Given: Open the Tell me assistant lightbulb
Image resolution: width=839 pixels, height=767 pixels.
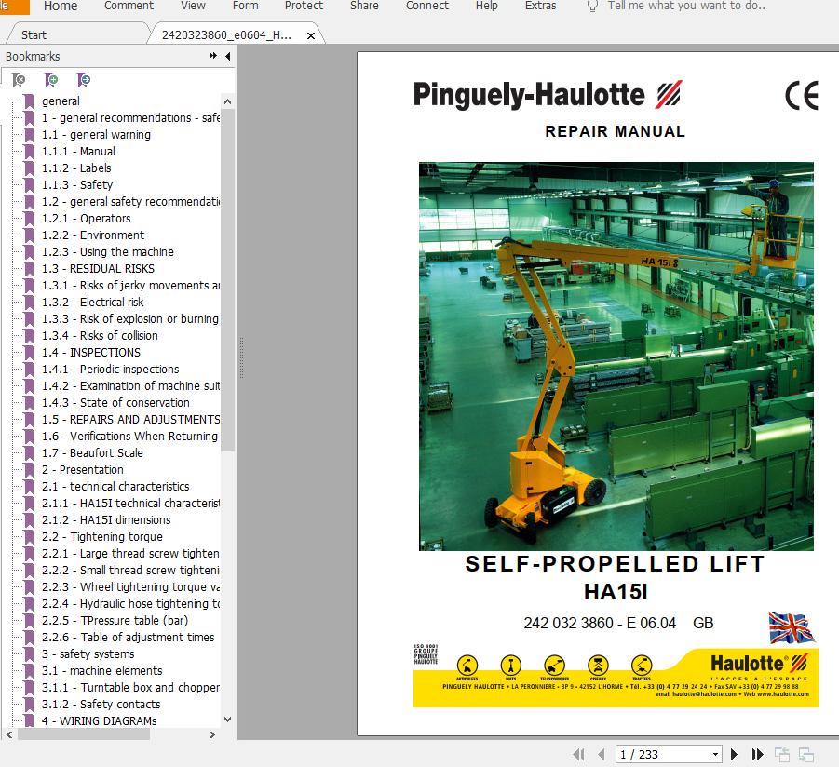Looking at the screenshot, I should pos(590,7).
